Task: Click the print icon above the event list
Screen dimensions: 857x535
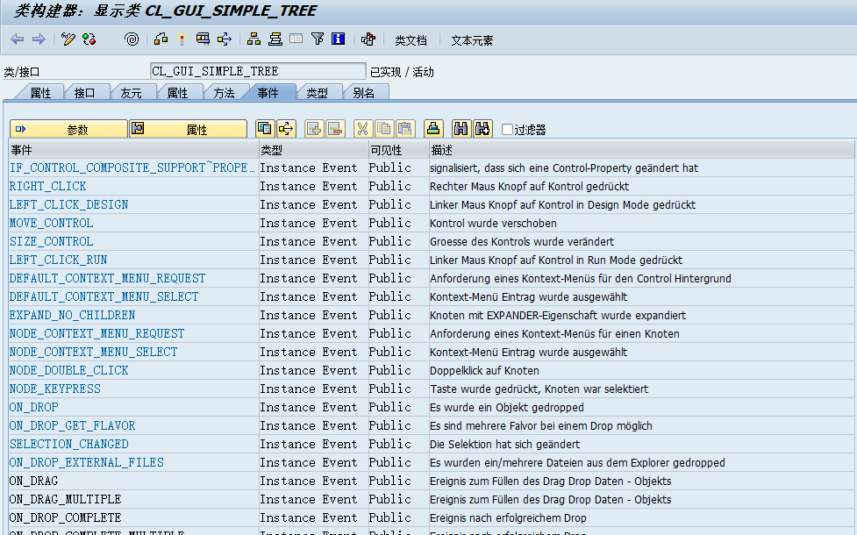Action: pos(432,127)
